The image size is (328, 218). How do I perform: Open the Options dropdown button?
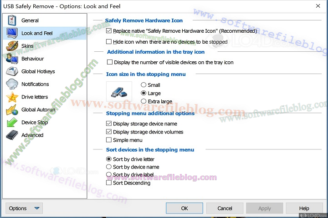24,208
